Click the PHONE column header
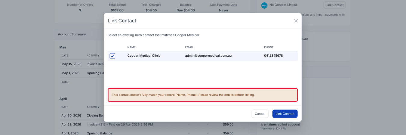This screenshot has width=406, height=135. (x=269, y=47)
